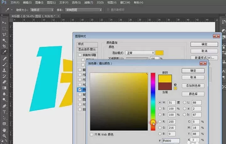Image resolution: width=226 pixels, height=144 pixels.
Task: Expand the 样本 dropdown for all layers
Action: tap(83, 10)
